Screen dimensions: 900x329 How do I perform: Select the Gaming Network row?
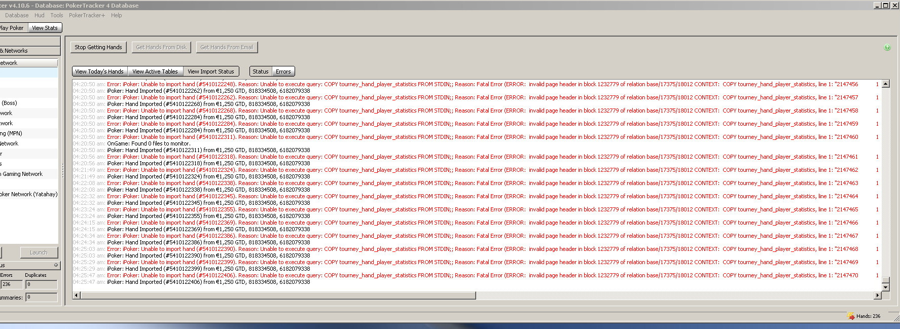tap(29, 174)
